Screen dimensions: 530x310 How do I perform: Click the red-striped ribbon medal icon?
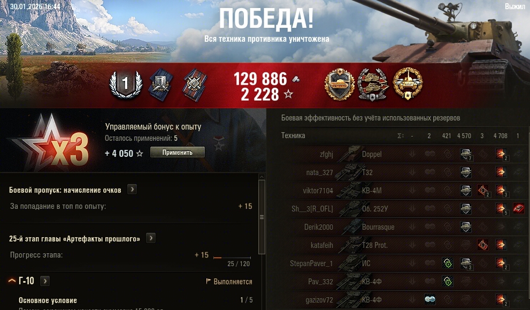[x=195, y=85]
